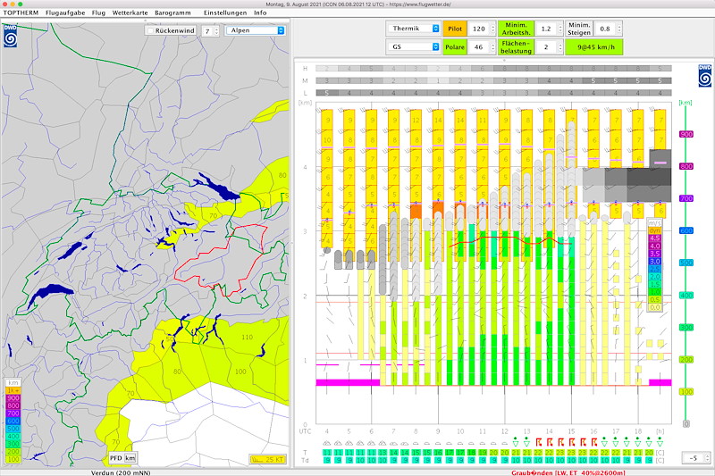
Task: Click the Flächenbelastung button
Action: click(516, 47)
